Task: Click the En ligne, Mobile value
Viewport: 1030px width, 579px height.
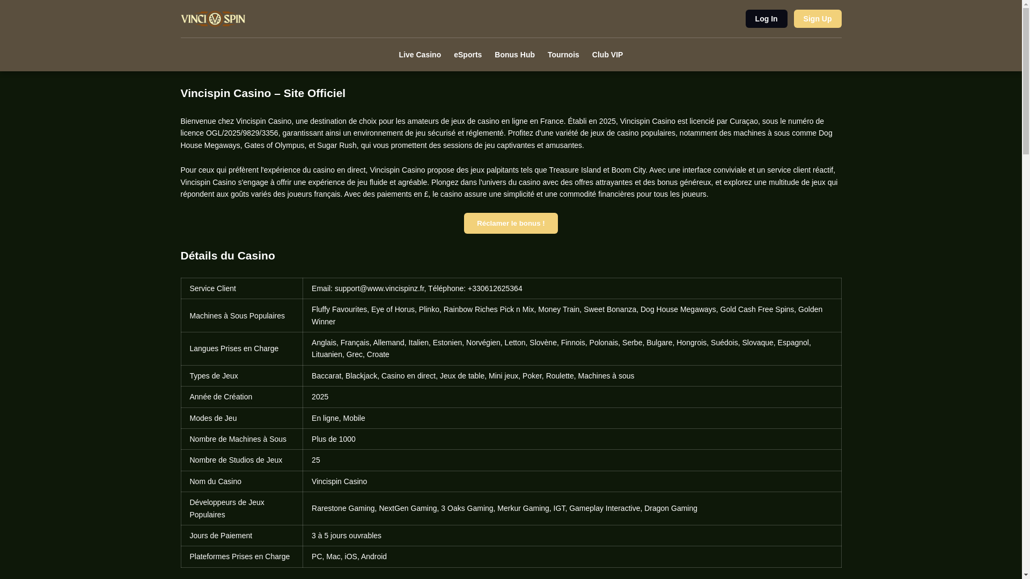Action: coord(338,418)
